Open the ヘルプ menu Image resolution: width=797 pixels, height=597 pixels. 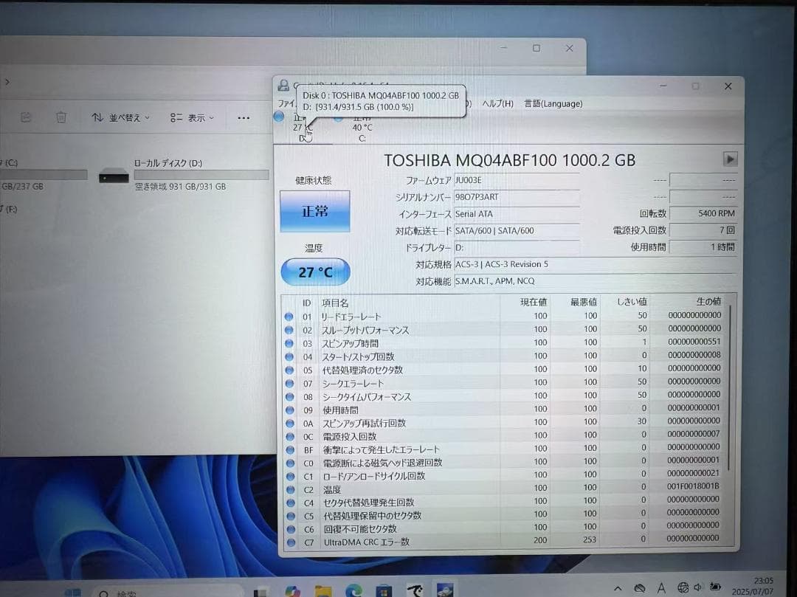click(x=497, y=104)
